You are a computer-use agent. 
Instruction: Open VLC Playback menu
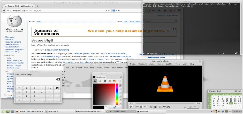(x=142, y=64)
